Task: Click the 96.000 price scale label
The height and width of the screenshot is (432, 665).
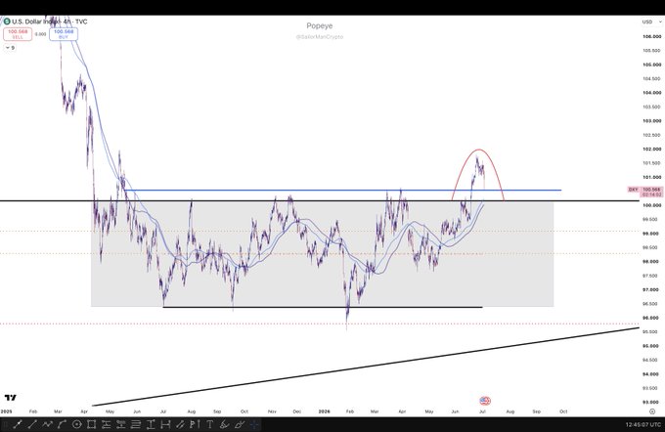Action: 652,318
